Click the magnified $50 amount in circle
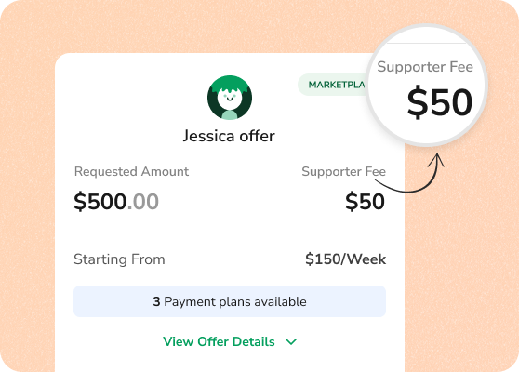This screenshot has width=519, height=372. click(x=440, y=102)
